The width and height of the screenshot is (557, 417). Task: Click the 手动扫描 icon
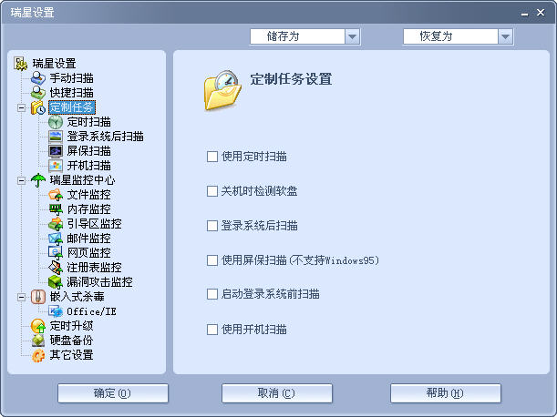[x=38, y=78]
